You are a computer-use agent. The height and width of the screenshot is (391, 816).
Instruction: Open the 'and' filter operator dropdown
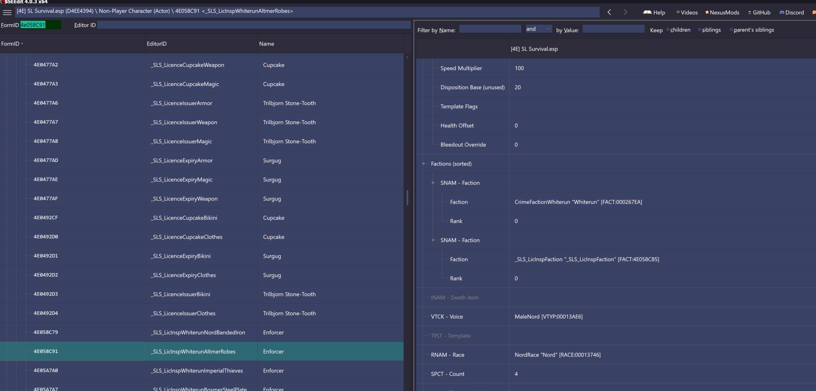coord(538,29)
